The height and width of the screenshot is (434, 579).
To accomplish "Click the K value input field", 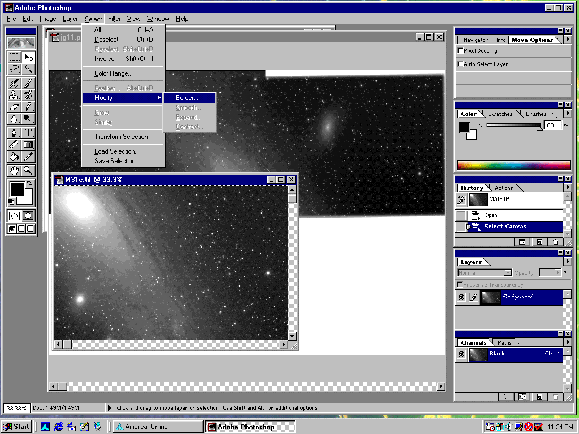I will (x=552, y=125).
